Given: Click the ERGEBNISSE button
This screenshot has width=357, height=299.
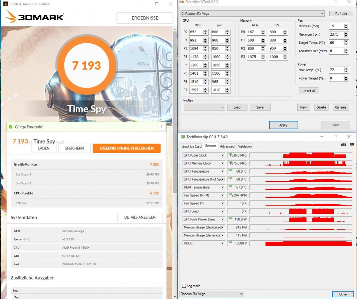Looking at the screenshot, I should point(145,18).
